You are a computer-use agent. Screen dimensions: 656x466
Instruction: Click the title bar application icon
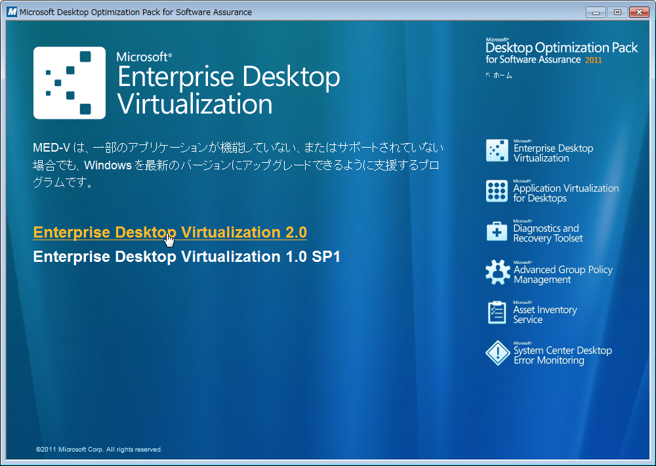[x=11, y=12]
